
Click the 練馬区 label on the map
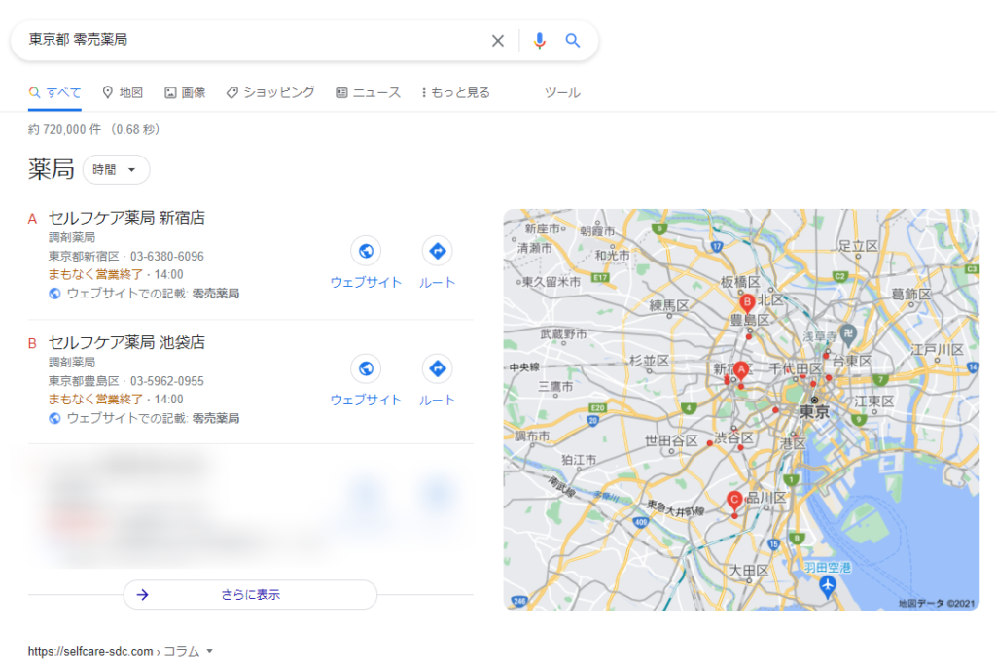(669, 305)
